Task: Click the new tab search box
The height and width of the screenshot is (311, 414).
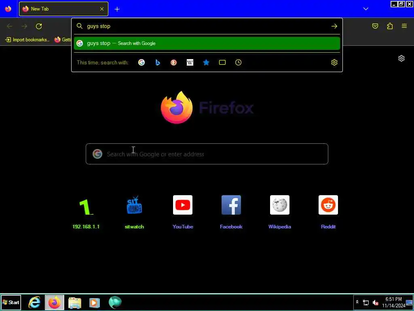Action: click(207, 154)
